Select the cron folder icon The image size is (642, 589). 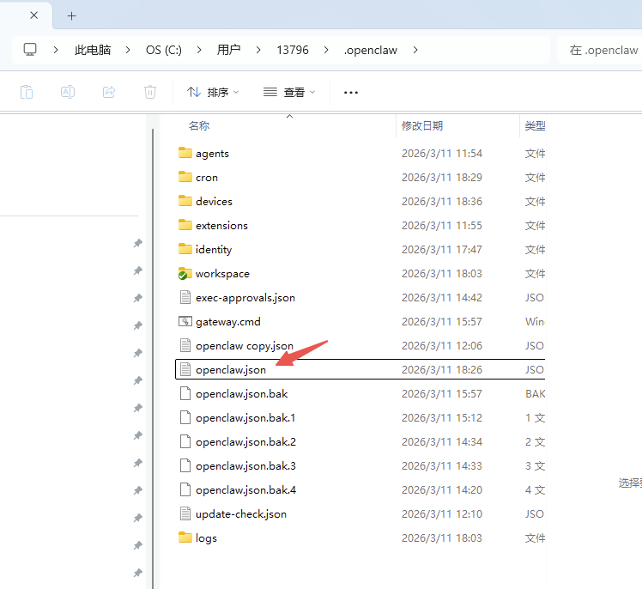click(x=185, y=177)
